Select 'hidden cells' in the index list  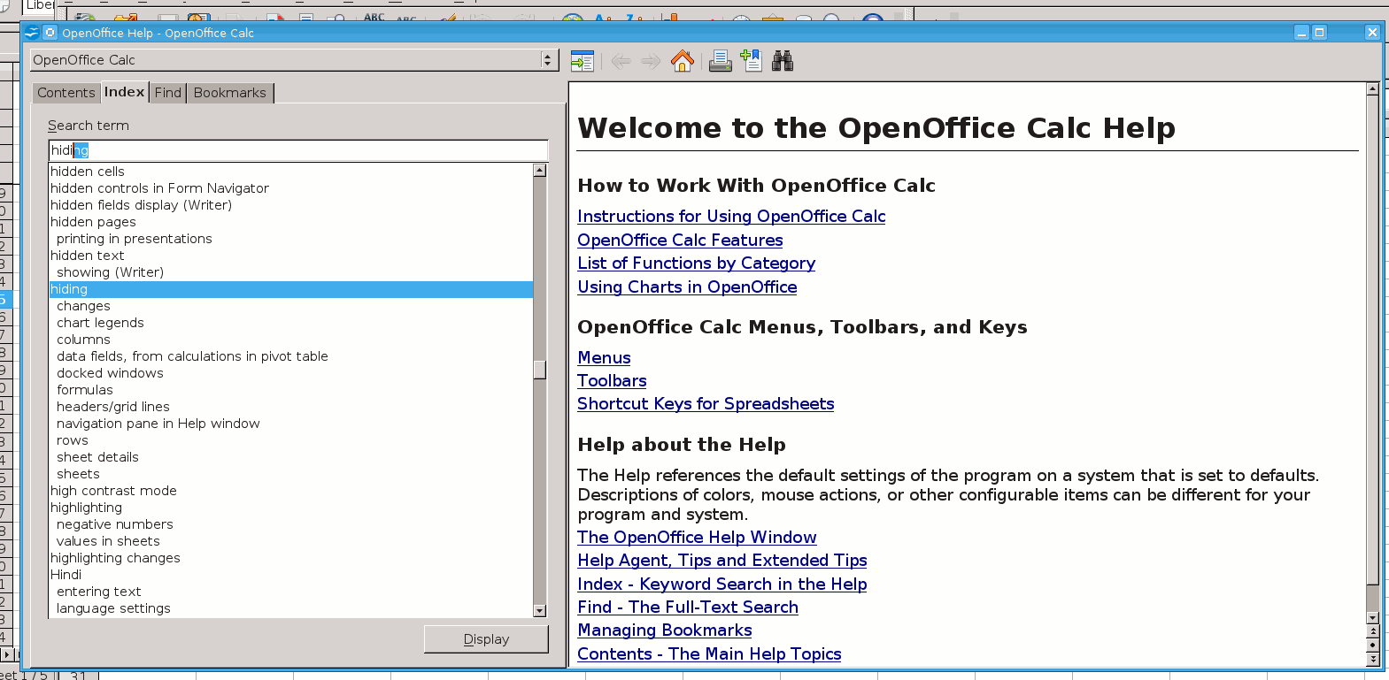click(88, 172)
